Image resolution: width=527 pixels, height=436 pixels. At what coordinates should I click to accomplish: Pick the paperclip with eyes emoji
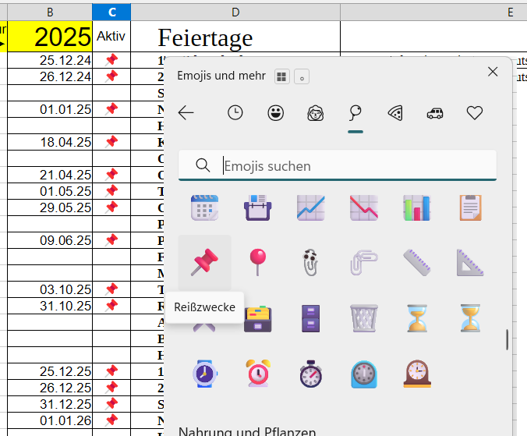(311, 262)
